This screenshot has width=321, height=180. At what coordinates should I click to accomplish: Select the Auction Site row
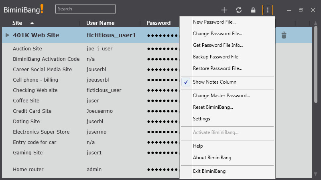click(27, 48)
